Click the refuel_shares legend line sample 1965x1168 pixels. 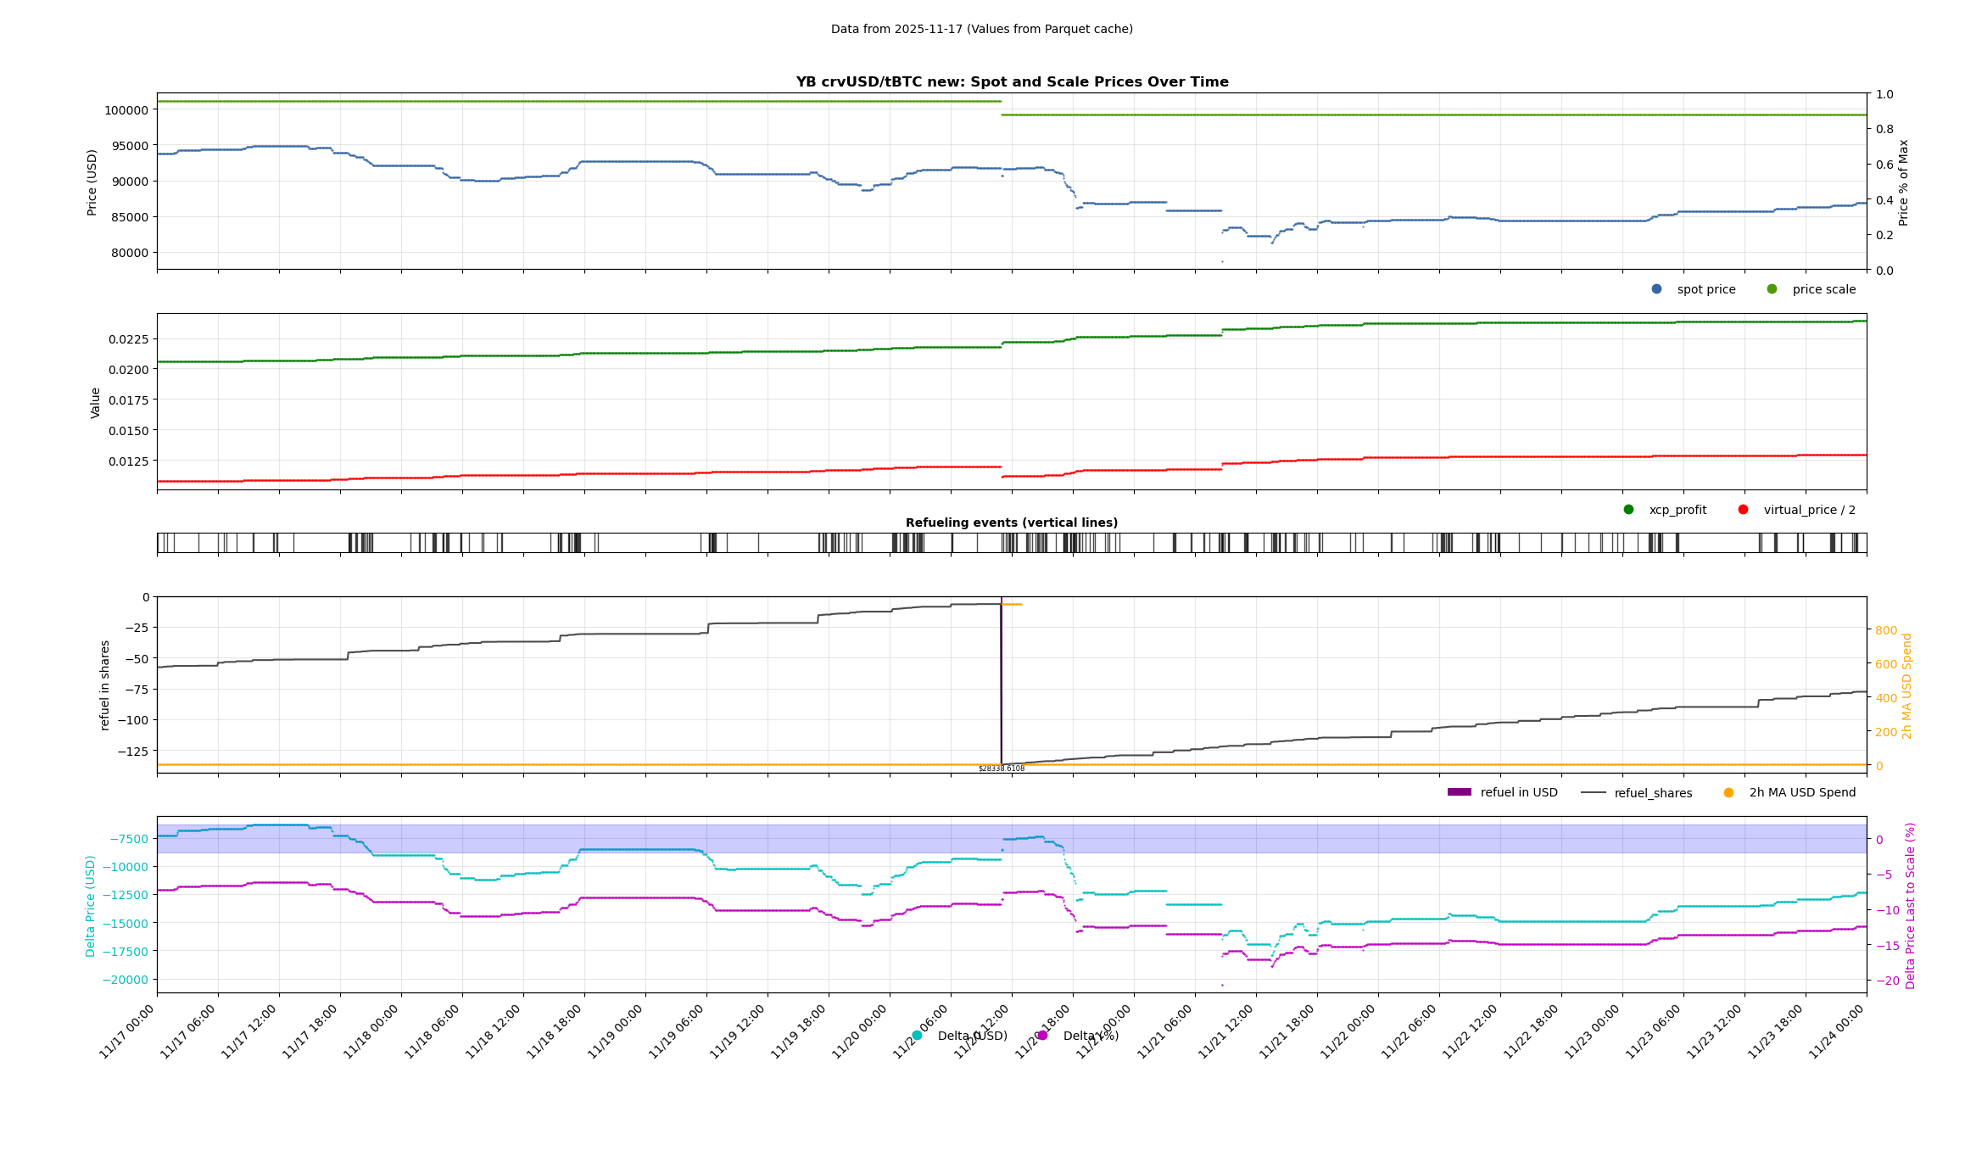tap(1593, 793)
